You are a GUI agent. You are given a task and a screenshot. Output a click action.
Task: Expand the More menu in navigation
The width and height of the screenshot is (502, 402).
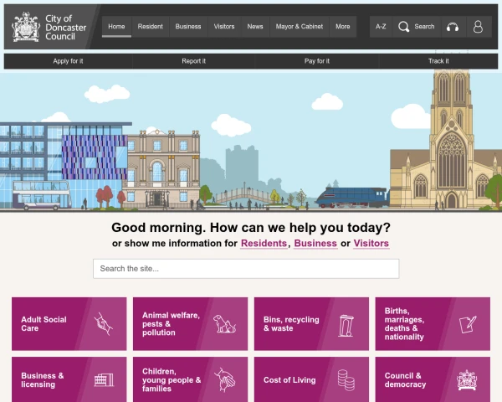(x=342, y=27)
